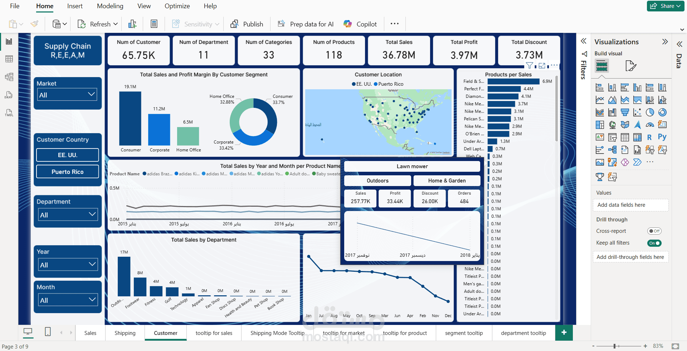Toggle Keep all filters switch
The image size is (687, 351).
[654, 243]
